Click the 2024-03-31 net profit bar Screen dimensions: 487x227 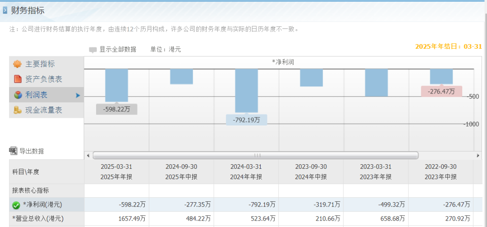pos(246,91)
